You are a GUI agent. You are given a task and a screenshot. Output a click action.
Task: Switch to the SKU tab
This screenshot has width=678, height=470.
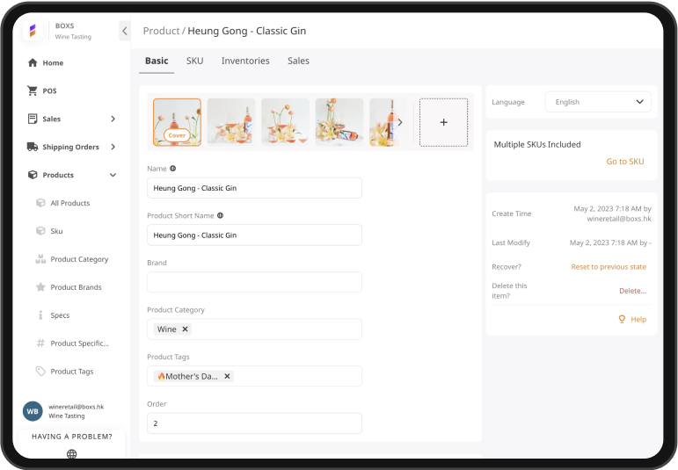pos(194,61)
